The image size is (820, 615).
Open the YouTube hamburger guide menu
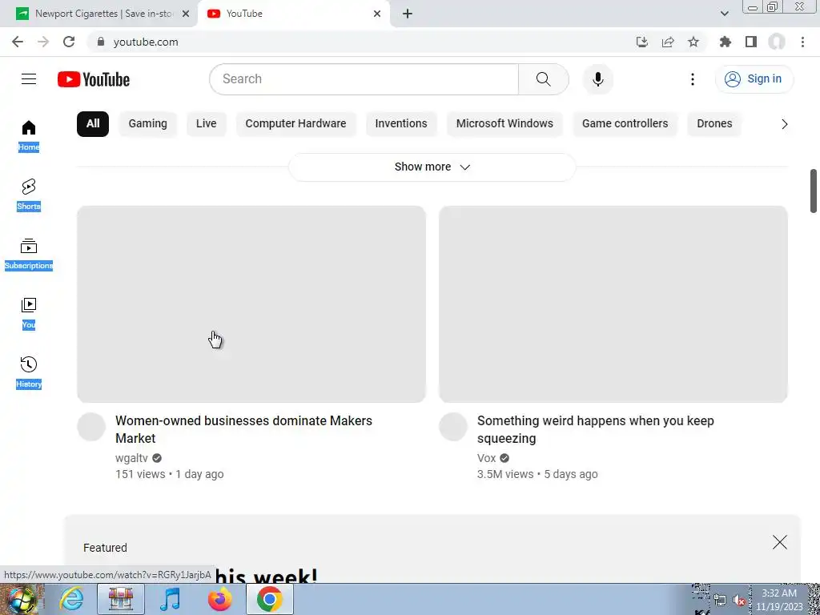click(x=29, y=79)
